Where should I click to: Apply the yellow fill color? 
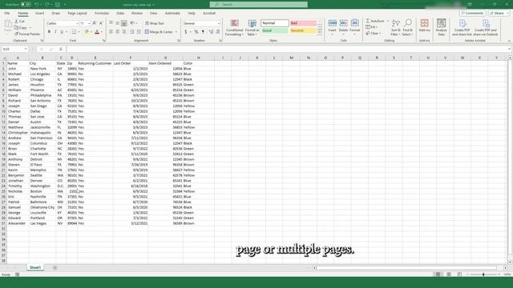pyautogui.click(x=87, y=32)
